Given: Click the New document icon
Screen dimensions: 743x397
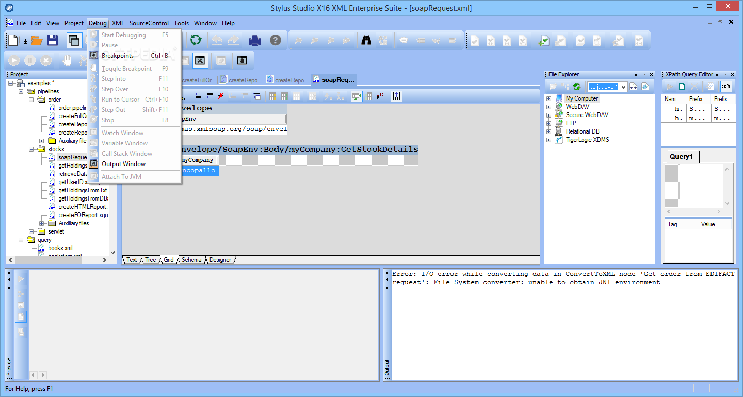Looking at the screenshot, I should (13, 40).
